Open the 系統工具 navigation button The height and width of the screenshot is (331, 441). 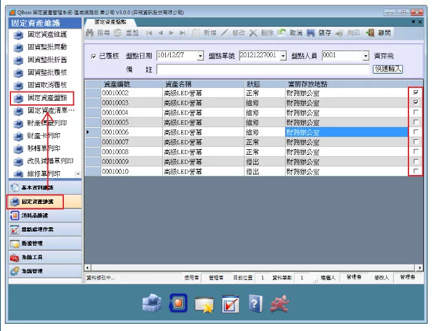tap(33, 257)
